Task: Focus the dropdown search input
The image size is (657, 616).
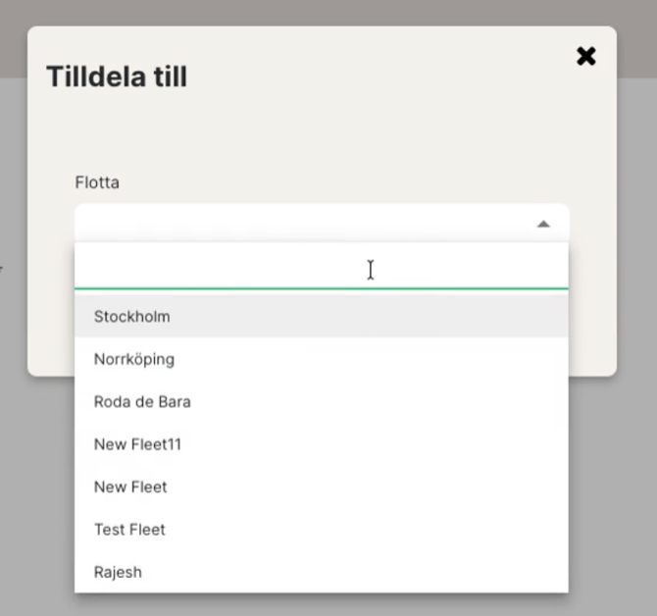Action: (245, 269)
